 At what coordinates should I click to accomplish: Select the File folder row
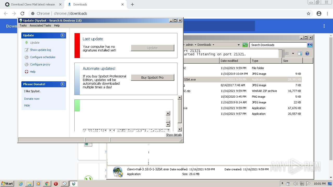click(x=243, y=68)
